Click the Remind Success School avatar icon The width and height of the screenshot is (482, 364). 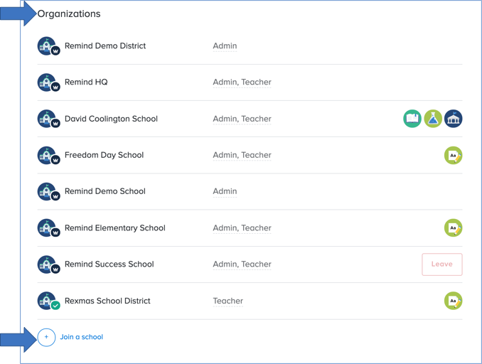pyautogui.click(x=48, y=264)
